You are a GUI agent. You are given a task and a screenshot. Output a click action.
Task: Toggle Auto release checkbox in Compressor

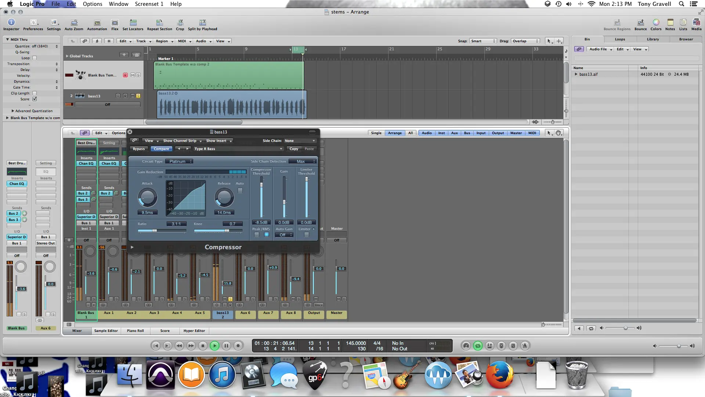pyautogui.click(x=240, y=190)
